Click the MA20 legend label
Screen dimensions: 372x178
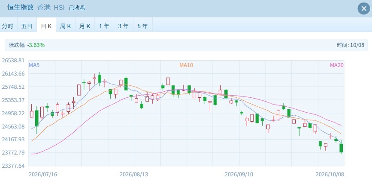pos(337,65)
